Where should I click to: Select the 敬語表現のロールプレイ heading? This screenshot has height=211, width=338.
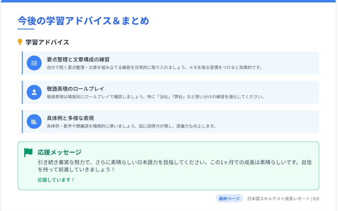pyautogui.click(x=75, y=89)
